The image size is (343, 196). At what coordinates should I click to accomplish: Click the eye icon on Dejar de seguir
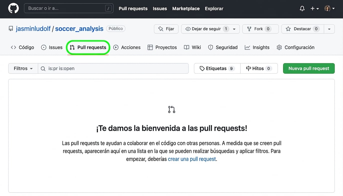pos(188,29)
